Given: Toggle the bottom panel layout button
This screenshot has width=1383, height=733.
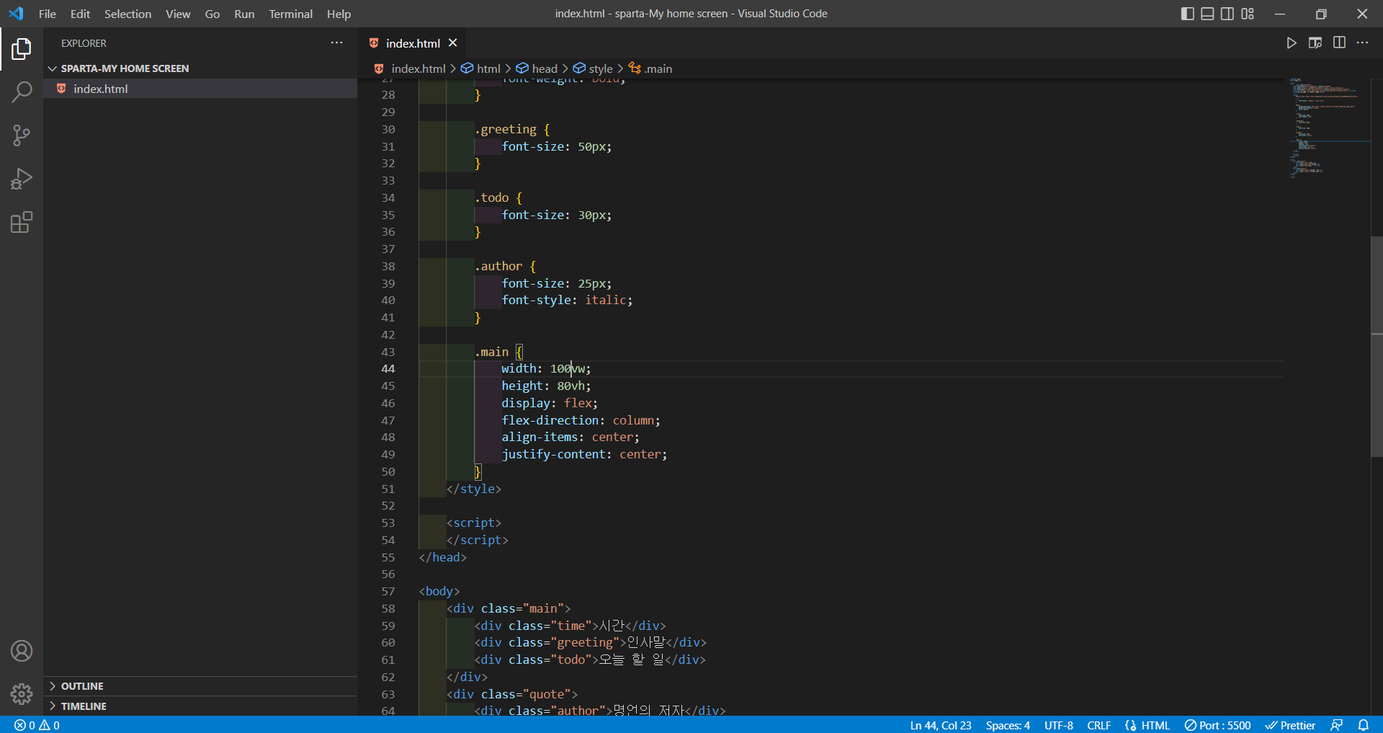Looking at the screenshot, I should pos(1208,14).
